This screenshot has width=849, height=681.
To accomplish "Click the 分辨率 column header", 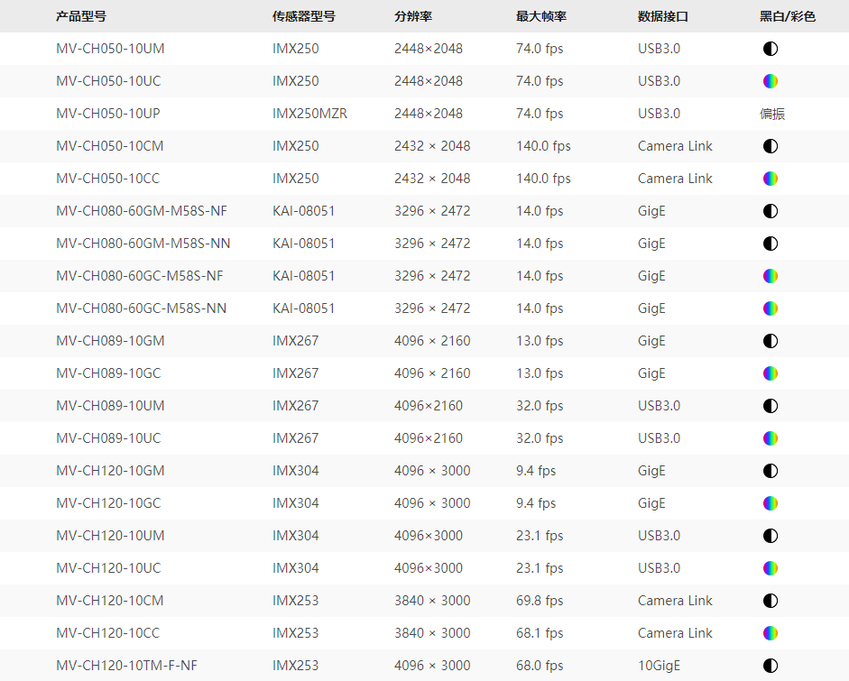I will (x=412, y=16).
